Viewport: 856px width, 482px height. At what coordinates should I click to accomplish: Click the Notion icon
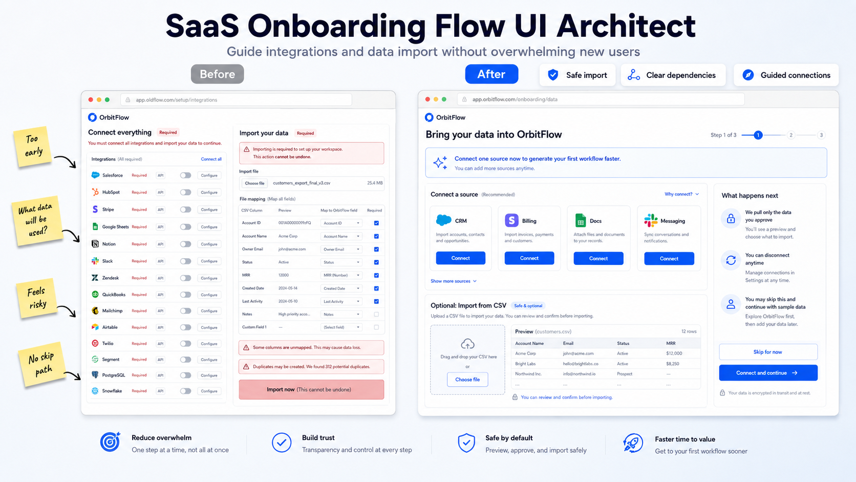click(x=95, y=244)
